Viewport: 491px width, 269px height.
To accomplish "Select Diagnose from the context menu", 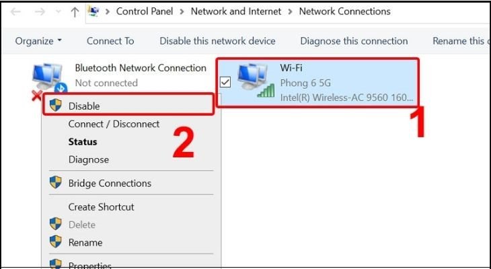I will click(x=88, y=159).
